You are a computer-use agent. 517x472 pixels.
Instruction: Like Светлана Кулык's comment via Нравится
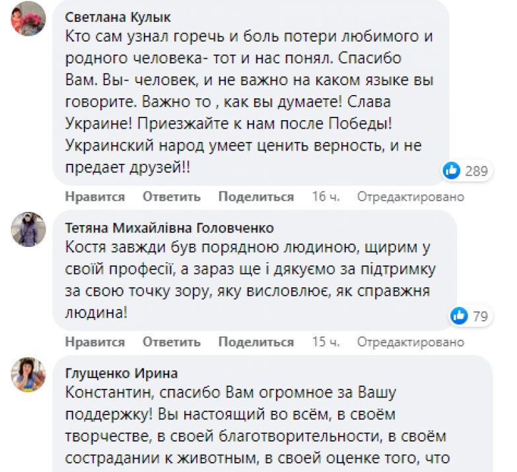click(x=95, y=197)
